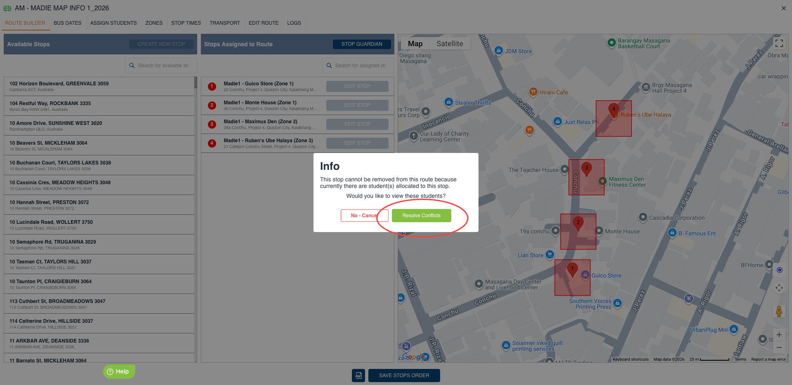The width and height of the screenshot is (792, 385).
Task: Select stop 10 Beavers St, MICKLEHAM 3064
Action: tap(99, 146)
